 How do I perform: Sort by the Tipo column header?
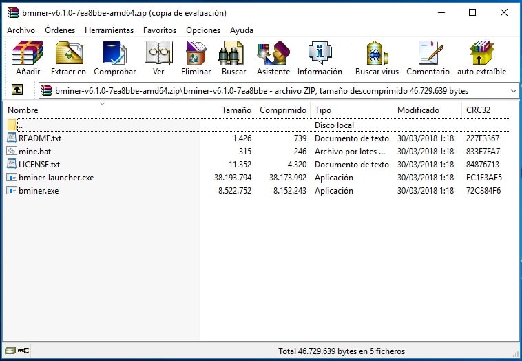(351, 110)
